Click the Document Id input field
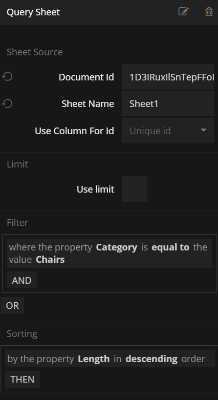This screenshot has width=218, height=400. pos(168,77)
